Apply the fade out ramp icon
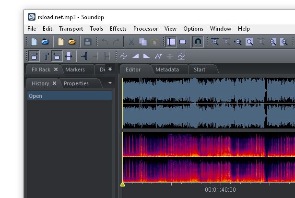Screen dimensions: 295x198 click(147, 56)
